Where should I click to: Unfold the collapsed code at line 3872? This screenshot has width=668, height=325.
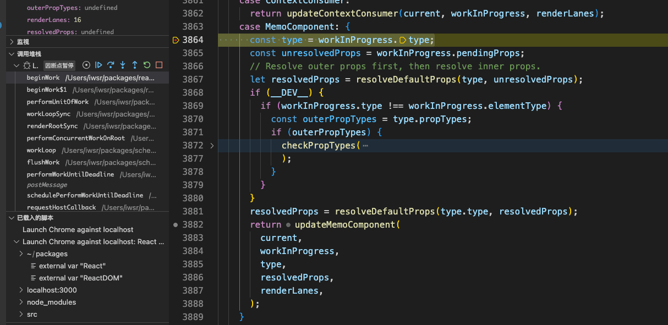click(212, 146)
